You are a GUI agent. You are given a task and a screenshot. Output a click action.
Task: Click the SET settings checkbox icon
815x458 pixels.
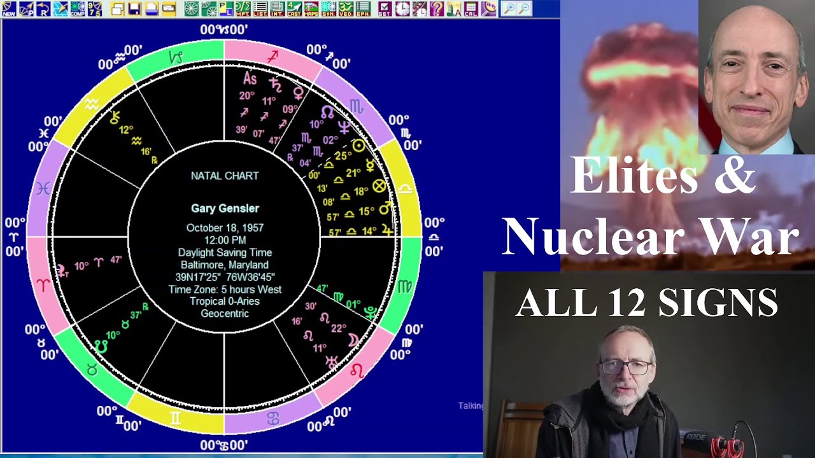pos(385,9)
